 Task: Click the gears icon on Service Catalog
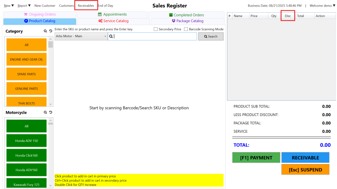click(100, 21)
